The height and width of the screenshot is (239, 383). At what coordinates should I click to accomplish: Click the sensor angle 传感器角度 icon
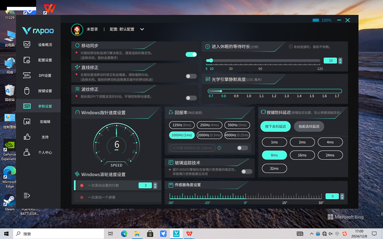pyautogui.click(x=171, y=185)
